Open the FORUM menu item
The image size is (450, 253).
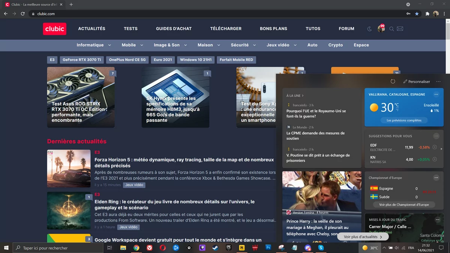346,28
